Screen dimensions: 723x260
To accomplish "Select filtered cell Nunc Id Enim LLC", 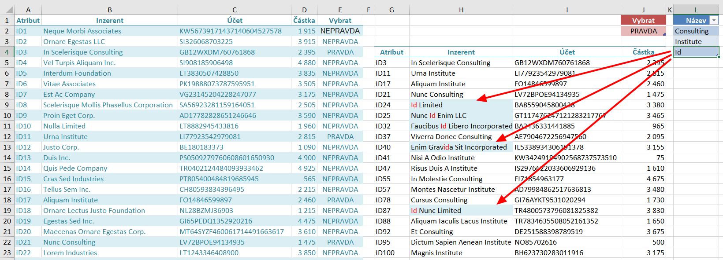I will [461, 115].
